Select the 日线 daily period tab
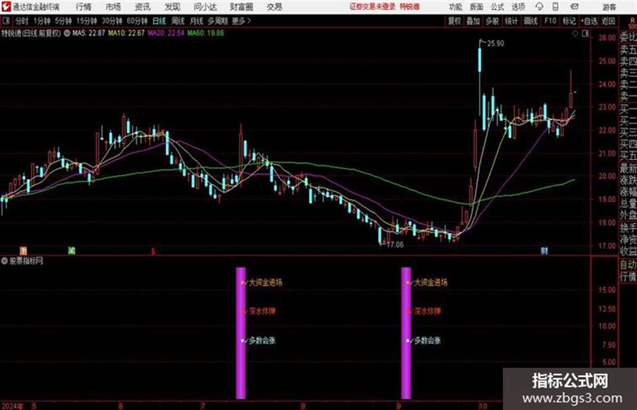 tap(159, 21)
